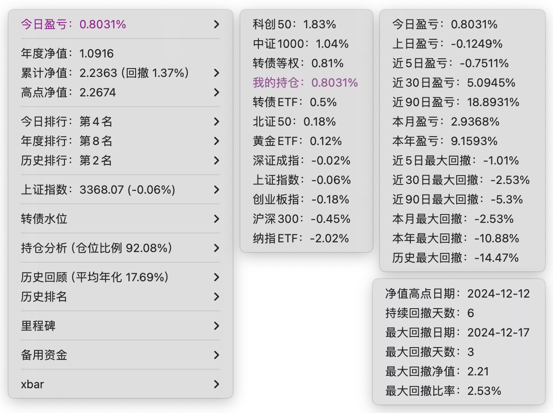
Task: Expand the 高点净值 submenu arrow
Action: pos(216,92)
